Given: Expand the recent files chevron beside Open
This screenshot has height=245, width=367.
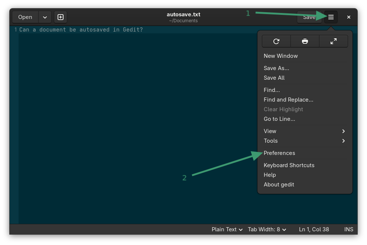Looking at the screenshot, I should pyautogui.click(x=45, y=17).
